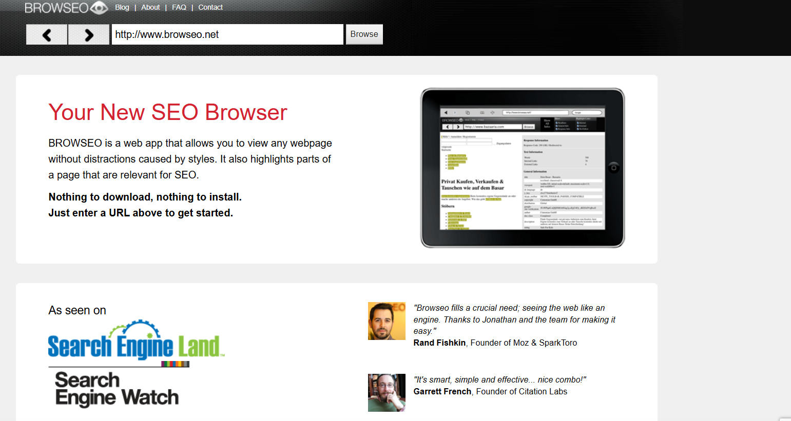Screen dimensions: 791x421
Task: Click the Search Engine Land logo
Action: [x=137, y=340]
